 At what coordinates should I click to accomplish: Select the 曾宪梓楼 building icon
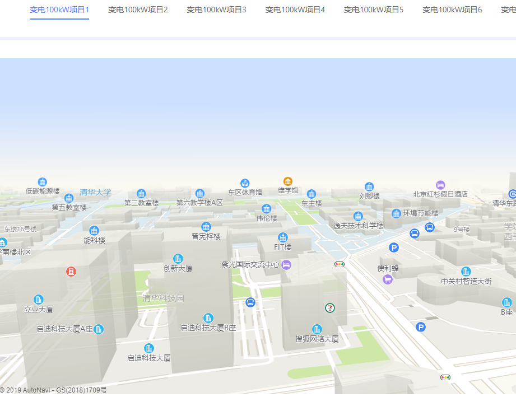pos(206,227)
